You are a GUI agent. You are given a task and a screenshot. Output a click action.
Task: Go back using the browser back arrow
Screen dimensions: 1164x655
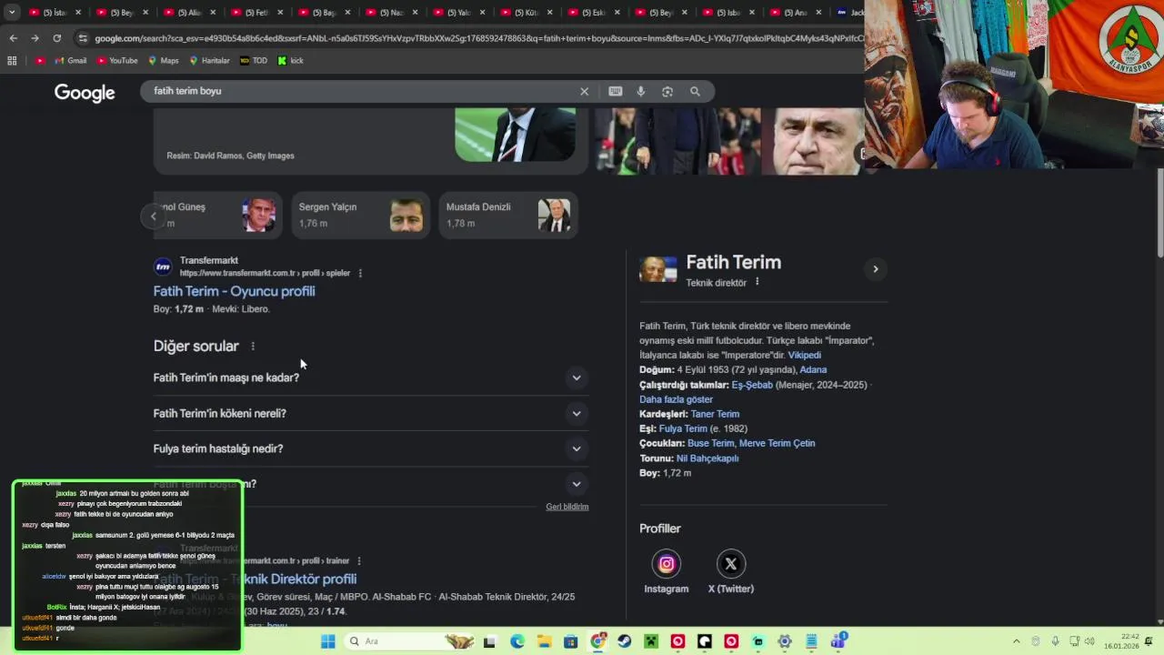tap(13, 38)
